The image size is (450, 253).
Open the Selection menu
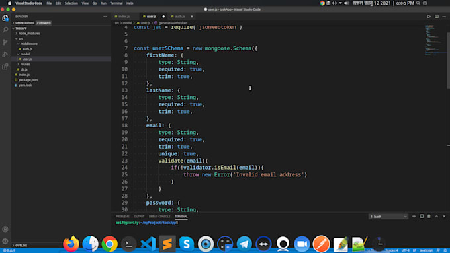click(x=71, y=3)
